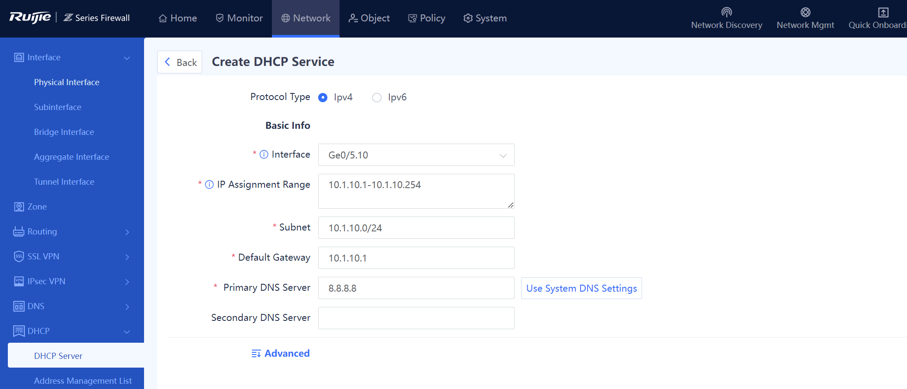Click the Ruijie logo
The image size is (907, 389).
click(30, 17)
